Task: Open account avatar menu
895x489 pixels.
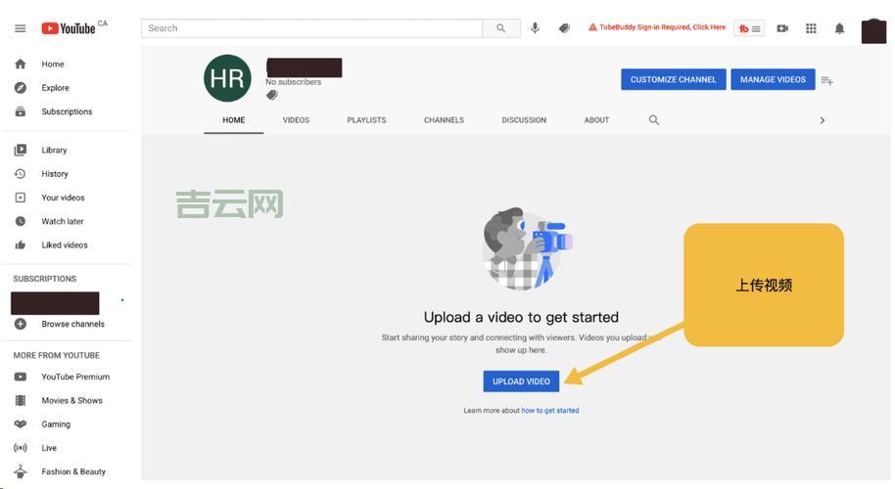Action: pos(873,30)
